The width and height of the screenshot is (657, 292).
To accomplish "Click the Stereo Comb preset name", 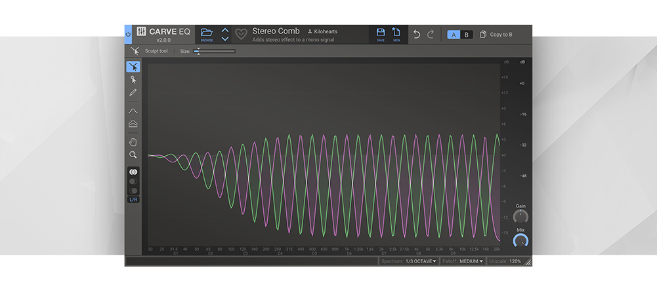I will coord(276,31).
